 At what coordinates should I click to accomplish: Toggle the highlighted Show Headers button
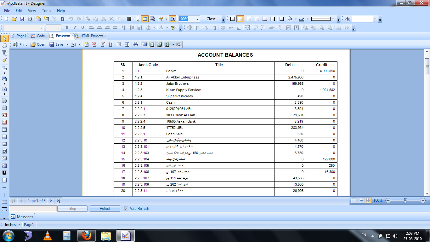click(144, 19)
